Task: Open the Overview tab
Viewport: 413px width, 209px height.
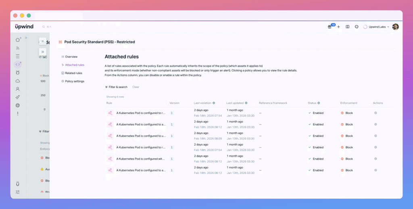Action: [71, 57]
